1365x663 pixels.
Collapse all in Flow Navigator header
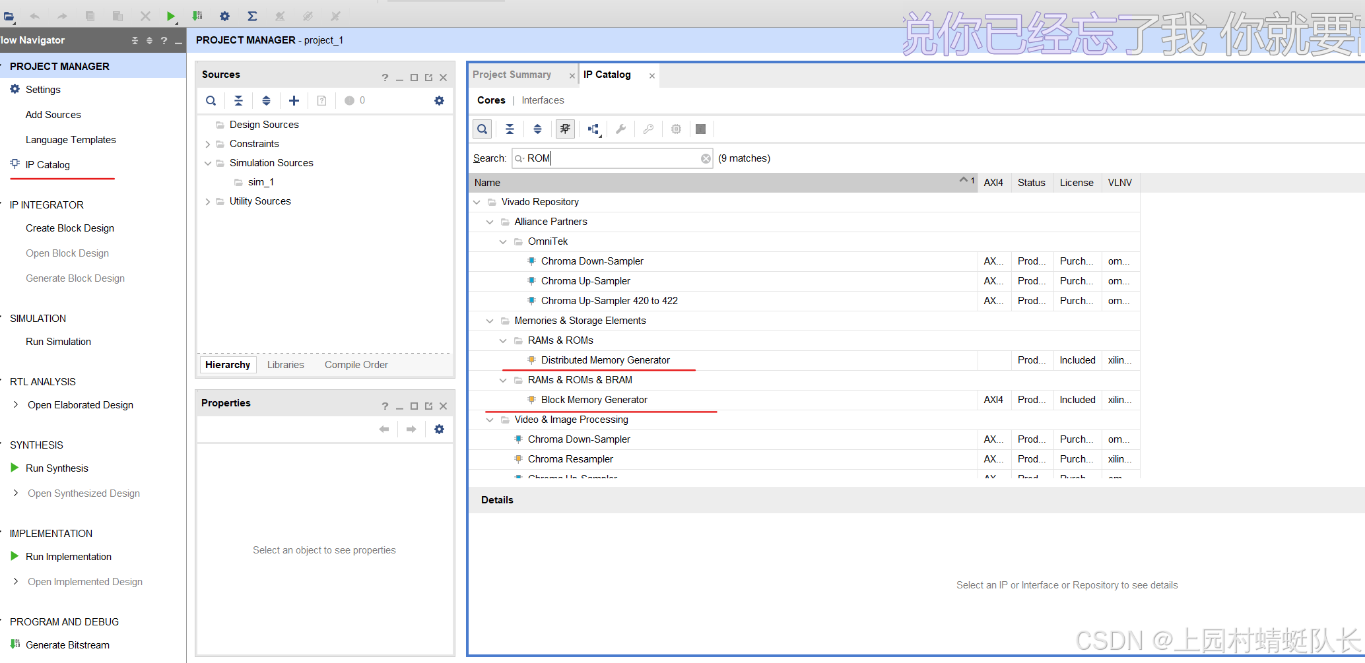click(135, 40)
